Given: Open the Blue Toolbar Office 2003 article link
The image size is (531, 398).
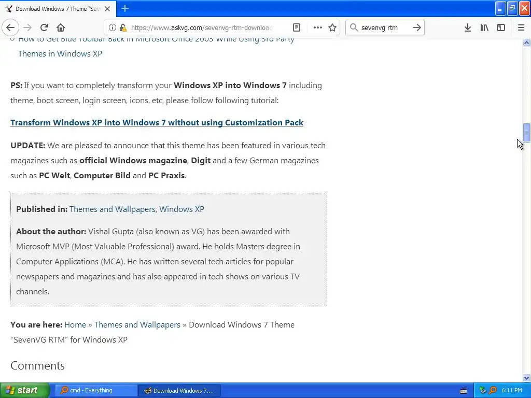Looking at the screenshot, I should tap(156, 46).
